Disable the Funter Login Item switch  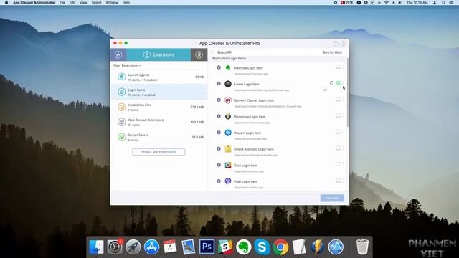point(339,83)
